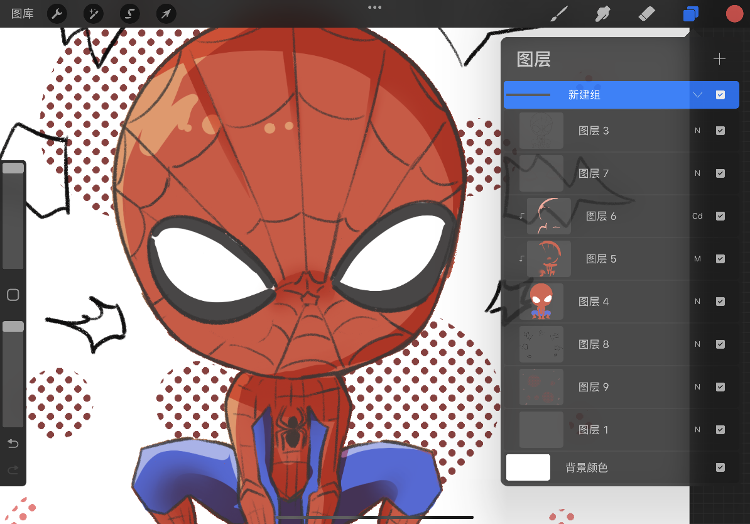Click the 图层 panel title
The width and height of the screenshot is (750, 524).
click(x=534, y=59)
